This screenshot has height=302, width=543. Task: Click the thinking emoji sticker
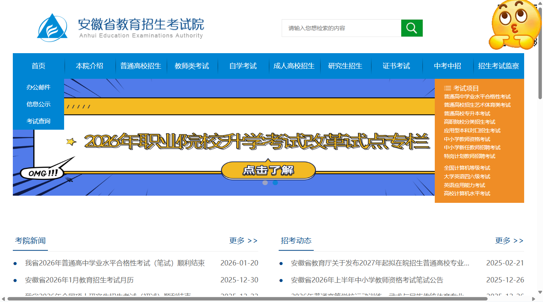(x=515, y=25)
